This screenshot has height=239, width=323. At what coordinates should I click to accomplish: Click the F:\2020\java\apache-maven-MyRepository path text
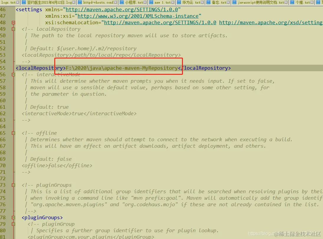tap(122, 68)
